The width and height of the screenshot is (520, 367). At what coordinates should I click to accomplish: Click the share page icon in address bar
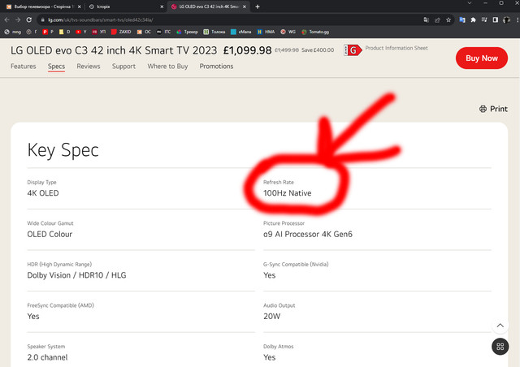(x=437, y=19)
